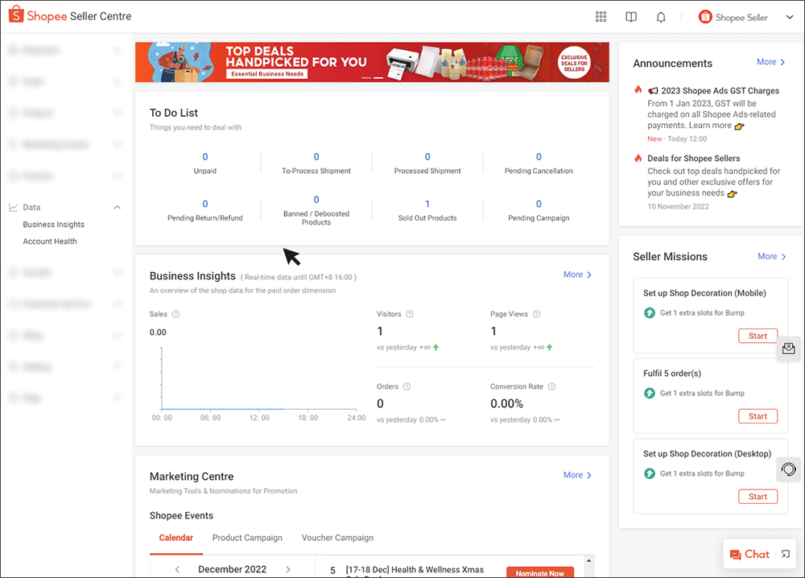Click Nominate Now for the Xmas campaign
The image size is (805, 578).
(540, 572)
